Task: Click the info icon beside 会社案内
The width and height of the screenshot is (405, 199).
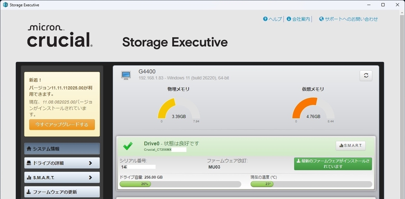Action: pyautogui.click(x=289, y=19)
